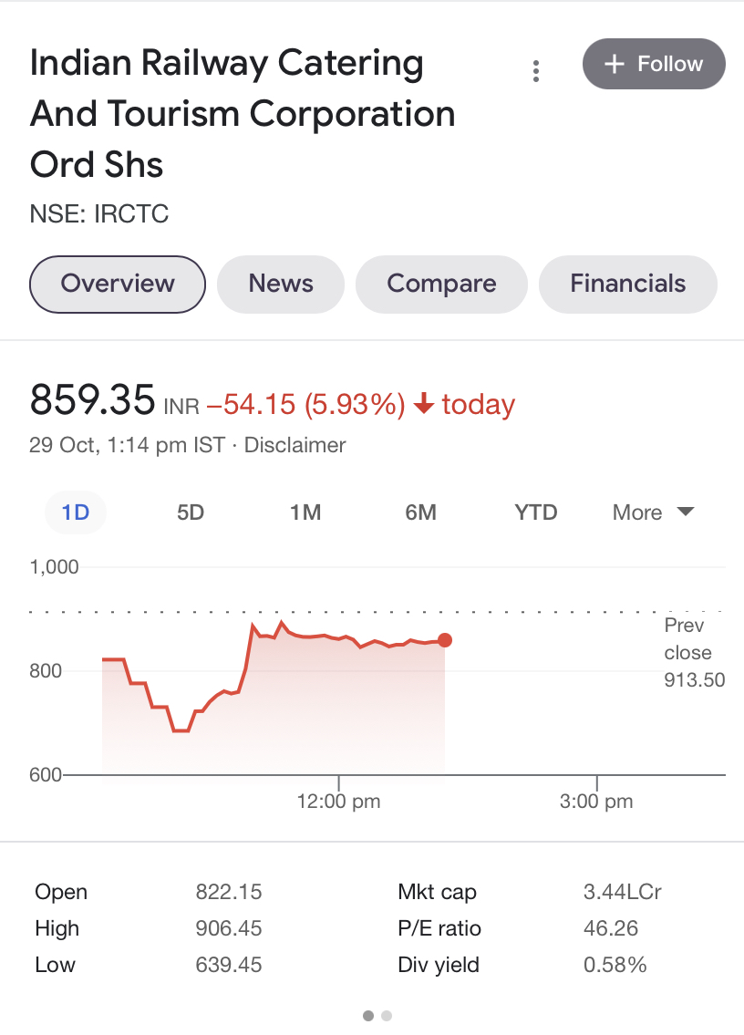Click the 859.35 current price value

92,400
